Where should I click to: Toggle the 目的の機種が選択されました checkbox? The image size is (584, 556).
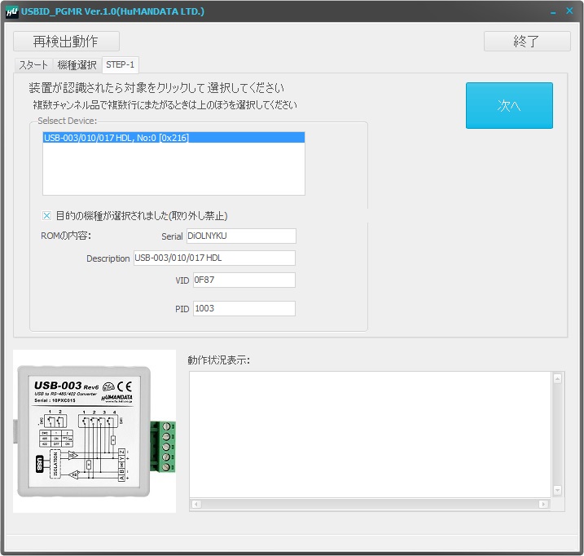coord(47,216)
